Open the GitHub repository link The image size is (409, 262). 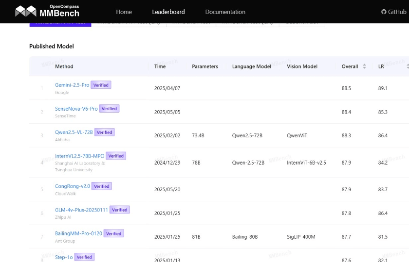[393, 12]
